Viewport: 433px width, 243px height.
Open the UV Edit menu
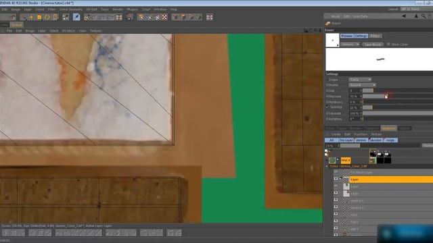click(x=92, y=9)
